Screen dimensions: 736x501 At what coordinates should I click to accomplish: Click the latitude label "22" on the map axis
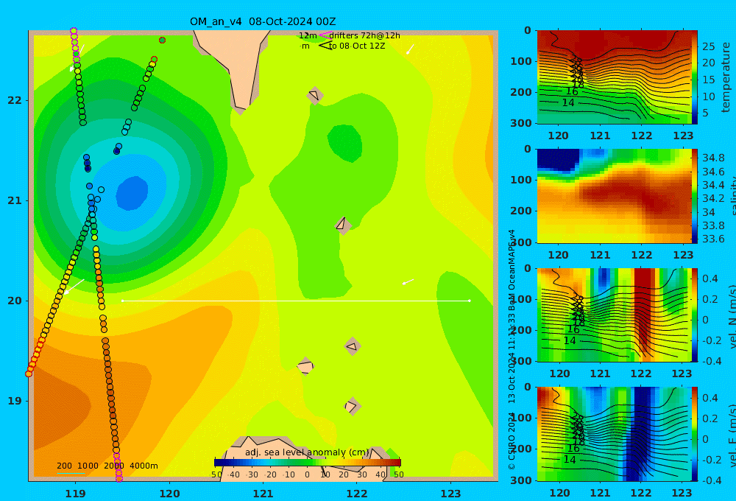pyautogui.click(x=15, y=100)
